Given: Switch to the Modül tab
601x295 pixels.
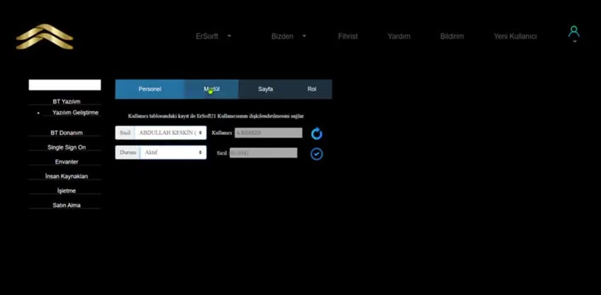Looking at the screenshot, I should [x=212, y=89].
